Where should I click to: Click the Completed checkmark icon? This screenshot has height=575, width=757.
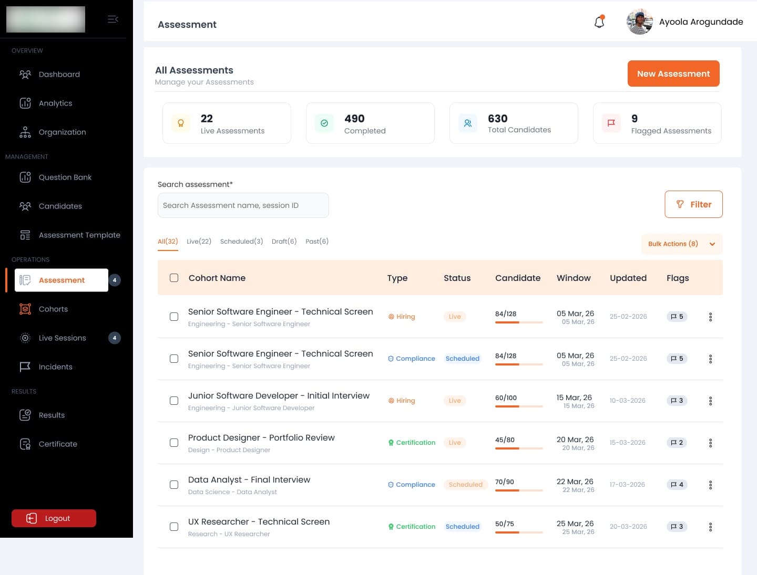324,123
